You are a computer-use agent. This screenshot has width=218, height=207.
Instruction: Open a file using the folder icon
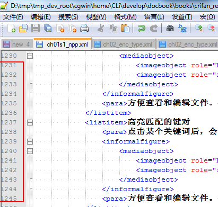click(x=23, y=28)
